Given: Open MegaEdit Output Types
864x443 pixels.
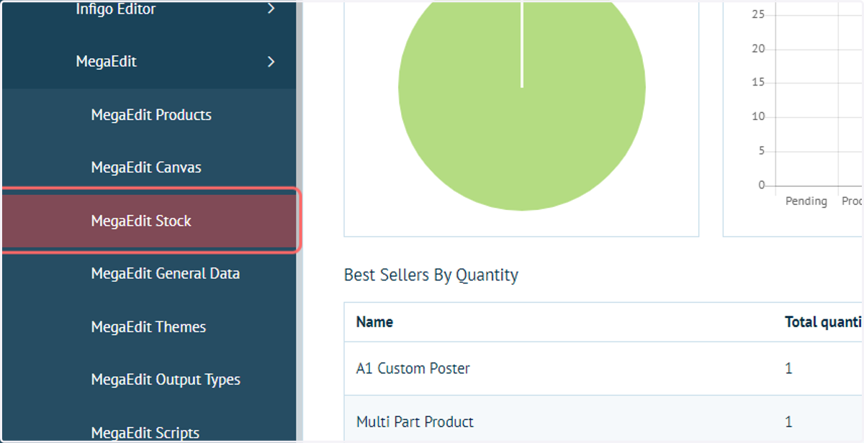Looking at the screenshot, I should (x=166, y=379).
